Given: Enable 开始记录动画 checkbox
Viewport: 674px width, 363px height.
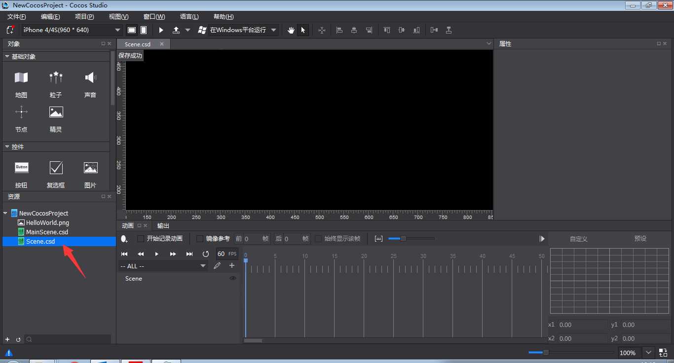Looking at the screenshot, I should point(141,239).
